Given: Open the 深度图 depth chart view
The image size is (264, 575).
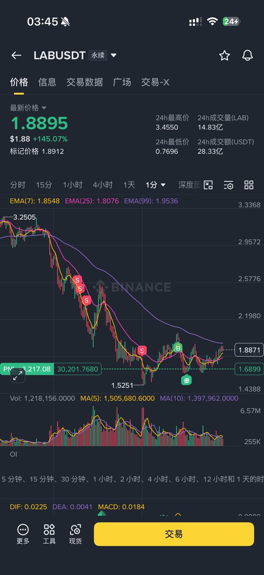Looking at the screenshot, I should 189,185.
